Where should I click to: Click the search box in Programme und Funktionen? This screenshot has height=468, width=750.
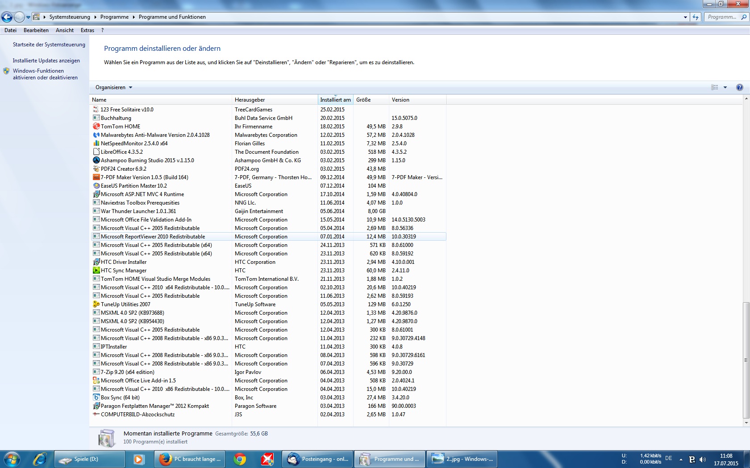(x=727, y=17)
